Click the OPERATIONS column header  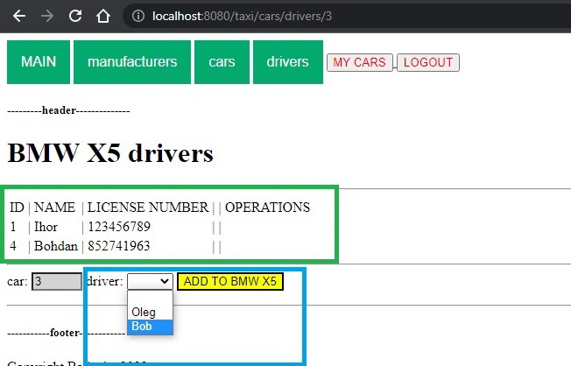pos(267,208)
